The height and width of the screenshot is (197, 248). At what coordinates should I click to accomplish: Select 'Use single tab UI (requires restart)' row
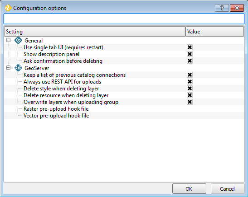coord(124,47)
